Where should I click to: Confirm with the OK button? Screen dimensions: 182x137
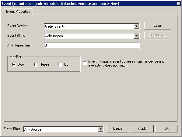[x=166, y=128]
